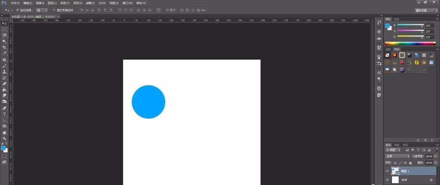Select the Hand tool in the toolbox

[4, 132]
